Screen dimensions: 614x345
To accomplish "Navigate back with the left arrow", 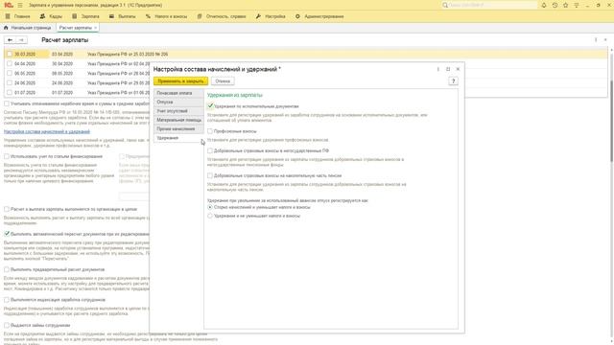I will point(11,40).
